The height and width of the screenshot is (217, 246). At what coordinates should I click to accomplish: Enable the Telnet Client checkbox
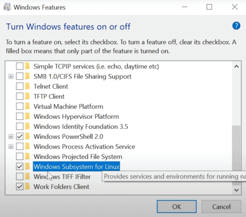20,86
